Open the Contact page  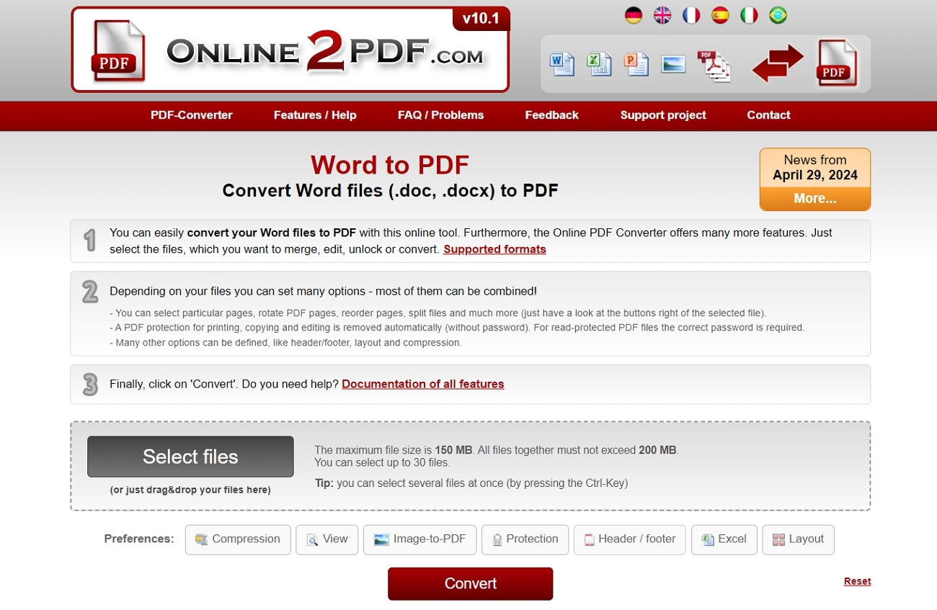tap(768, 115)
